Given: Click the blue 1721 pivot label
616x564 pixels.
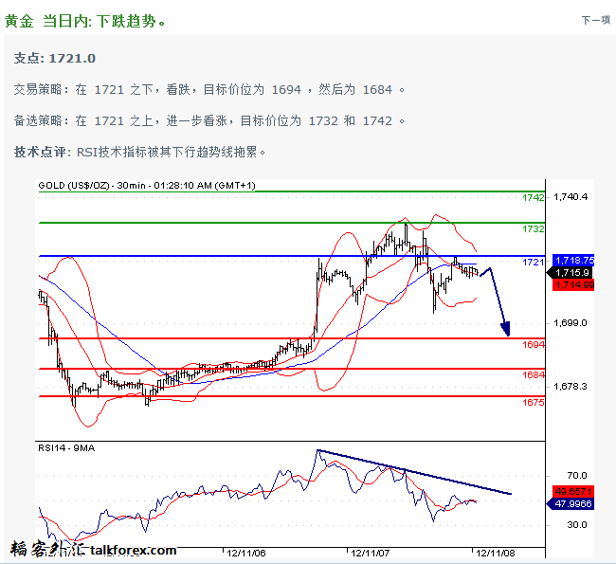Looking at the screenshot, I should coord(534,263).
